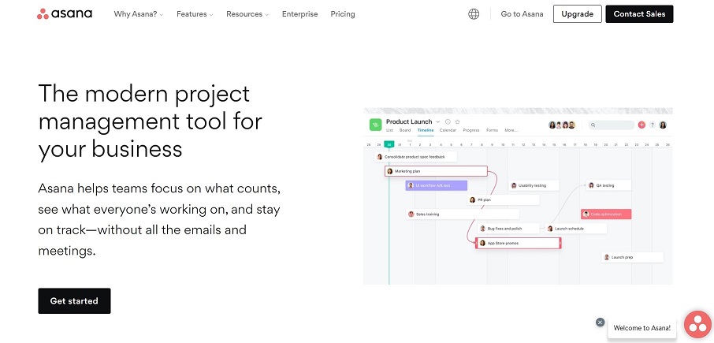Expand the Resources dropdown menu
Image resolution: width=714 pixels, height=343 pixels.
(247, 14)
